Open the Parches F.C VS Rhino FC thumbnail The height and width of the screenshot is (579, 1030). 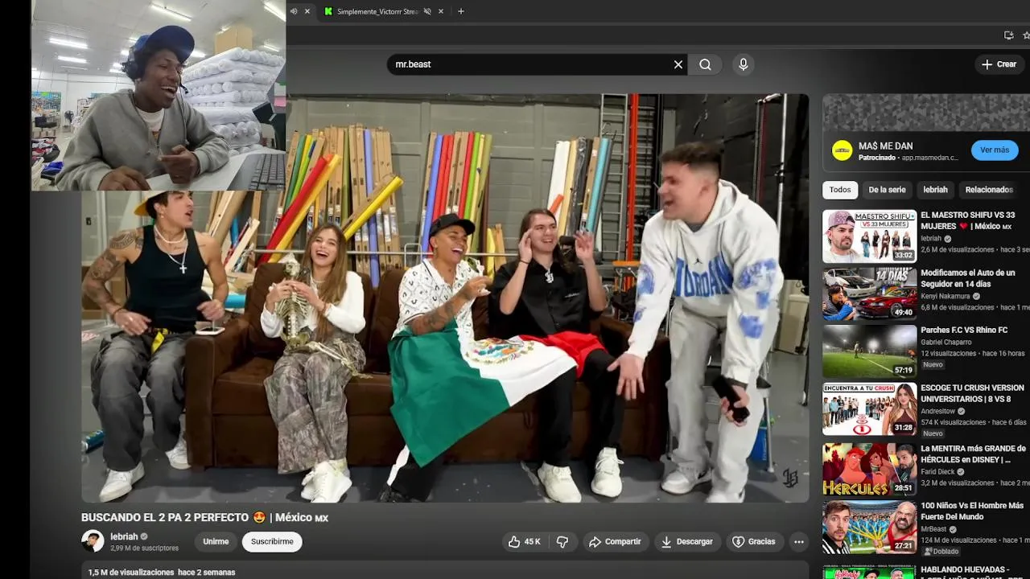point(869,351)
